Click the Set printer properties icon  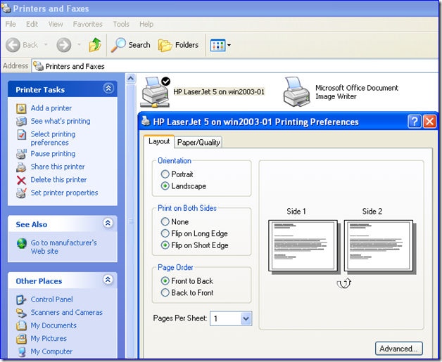[x=21, y=193]
